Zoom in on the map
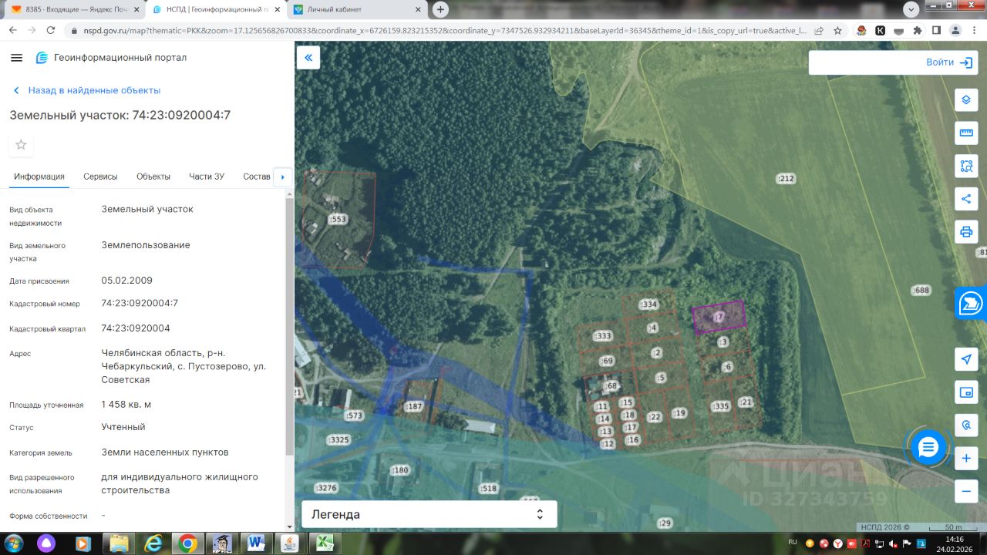 966,459
